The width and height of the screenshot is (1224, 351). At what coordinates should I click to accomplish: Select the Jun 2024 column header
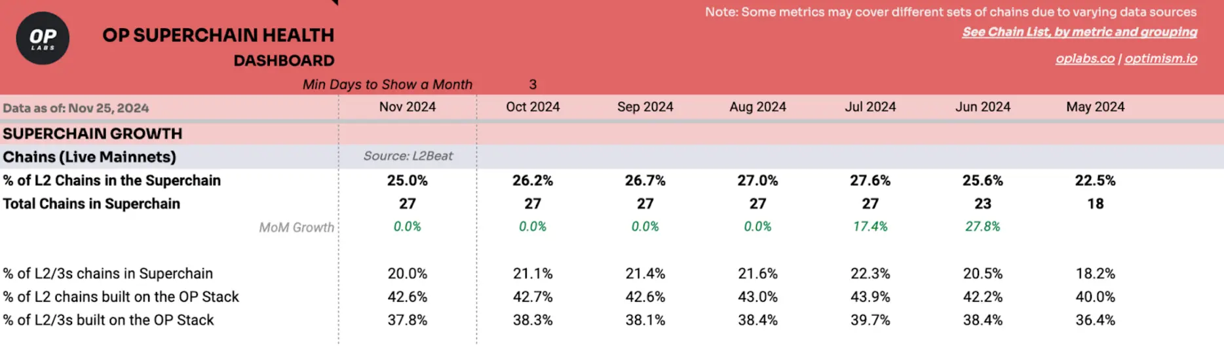pyautogui.click(x=983, y=107)
